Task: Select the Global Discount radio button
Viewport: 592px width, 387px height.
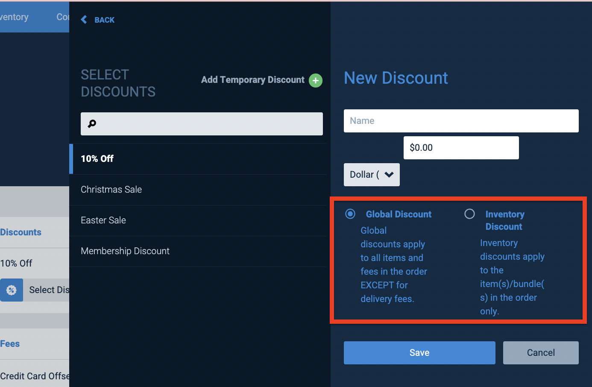Action: click(350, 214)
